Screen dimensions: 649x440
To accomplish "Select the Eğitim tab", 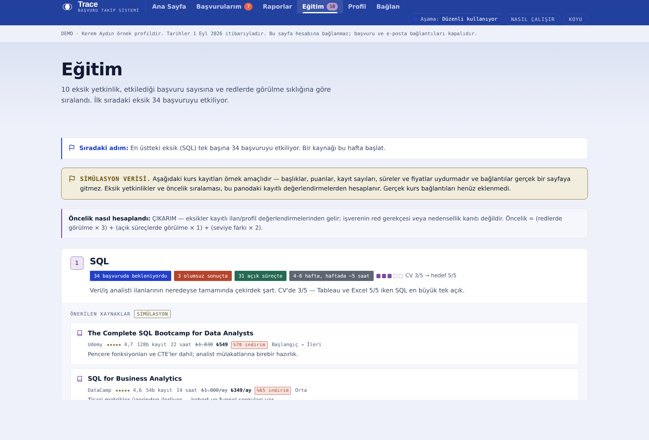I will [x=320, y=6].
